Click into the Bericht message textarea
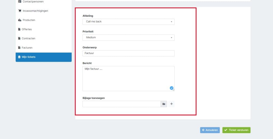This screenshot has width=273, height=139. click(x=129, y=79)
